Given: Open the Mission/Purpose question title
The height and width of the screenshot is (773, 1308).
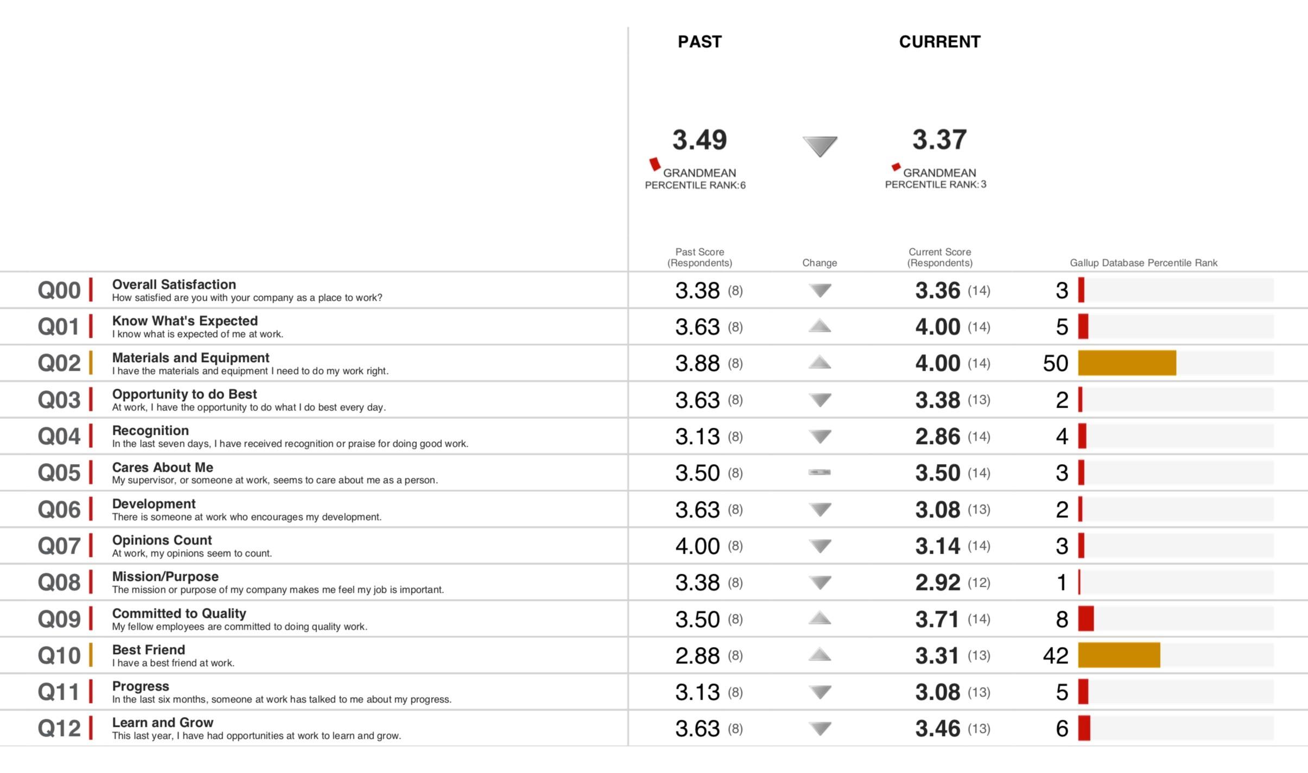Looking at the screenshot, I should [x=165, y=576].
